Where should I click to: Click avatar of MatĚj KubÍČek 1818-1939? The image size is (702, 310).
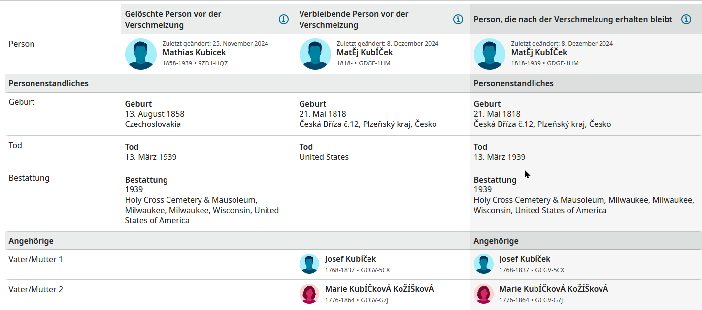(x=490, y=54)
